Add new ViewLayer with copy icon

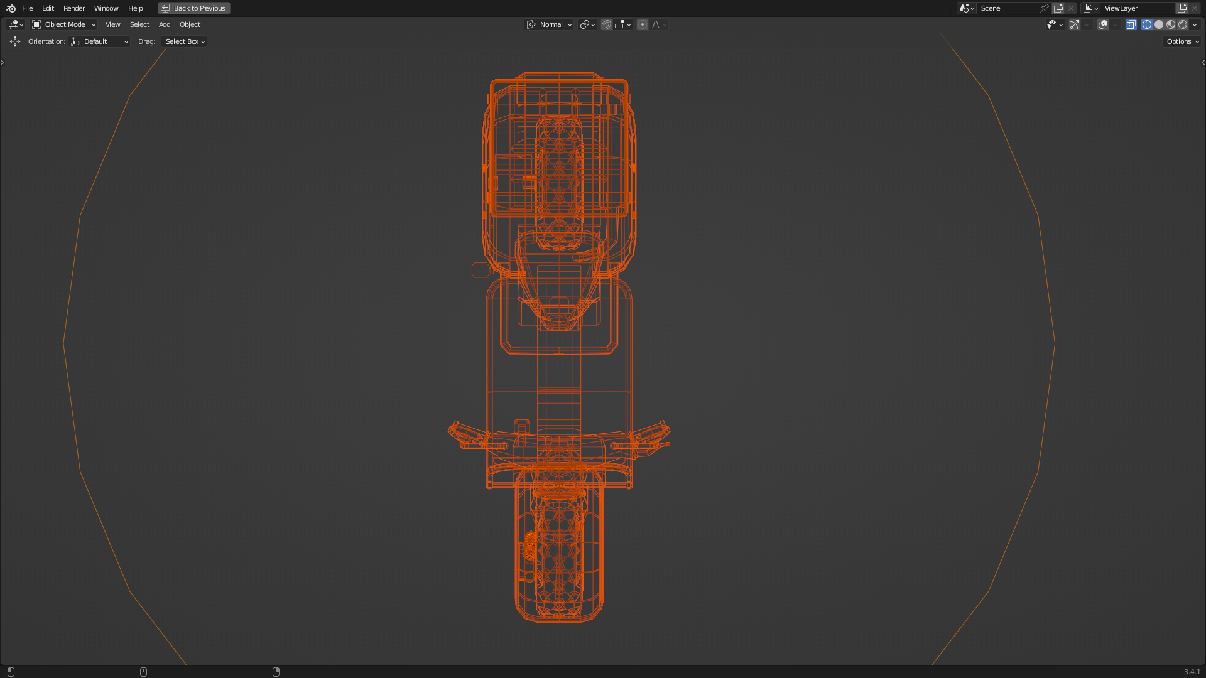pos(1182,8)
